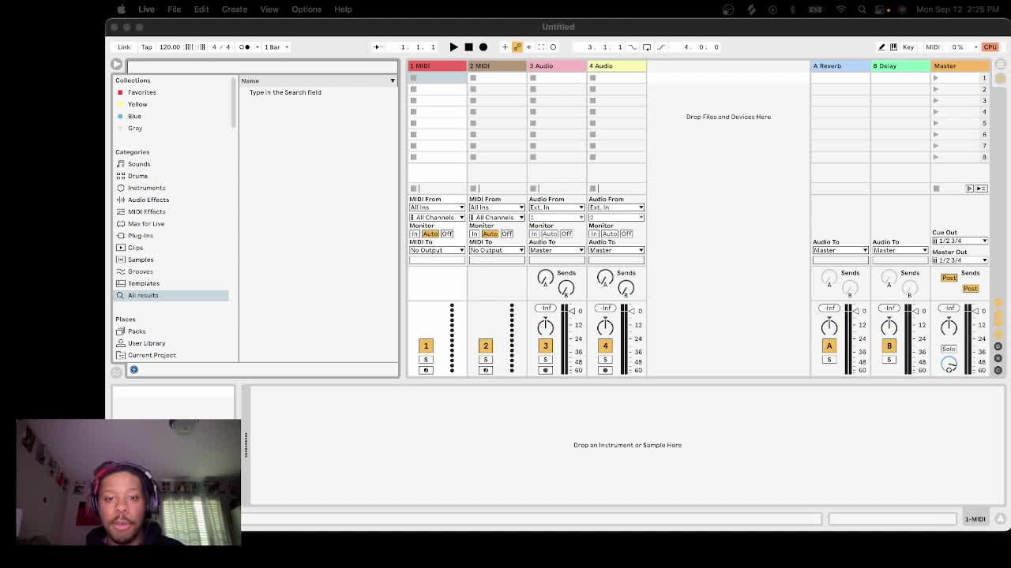Image resolution: width=1011 pixels, height=568 pixels.
Task: Open track 4 Audio To dropdown
Action: pyautogui.click(x=616, y=250)
